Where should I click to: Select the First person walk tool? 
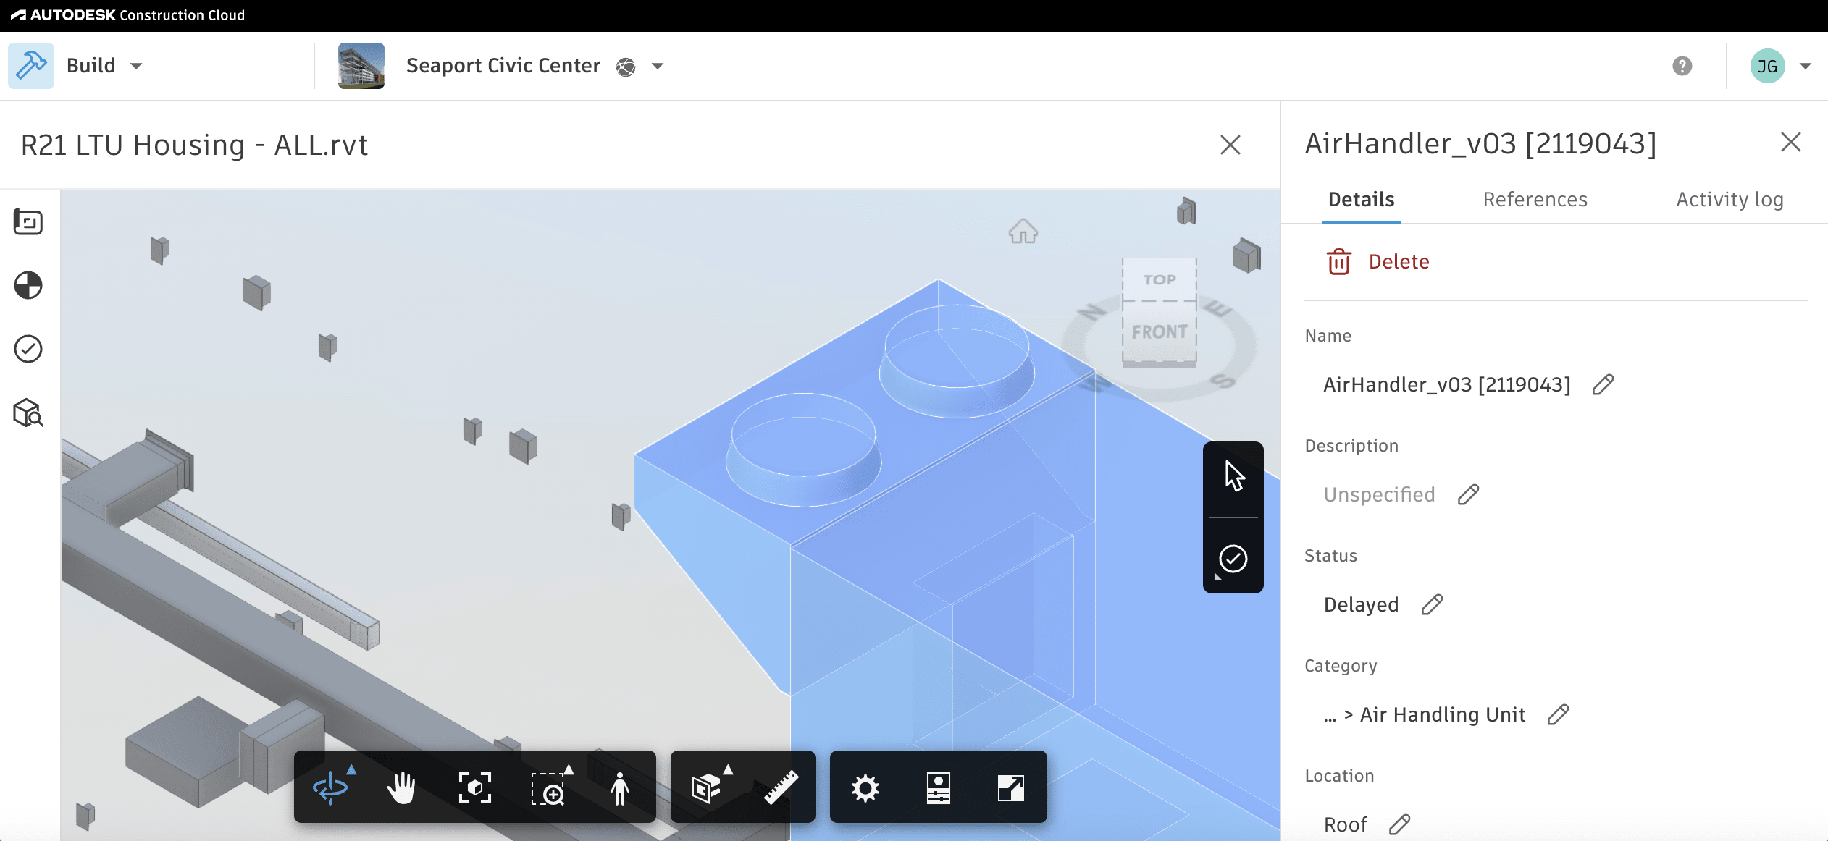[619, 787]
